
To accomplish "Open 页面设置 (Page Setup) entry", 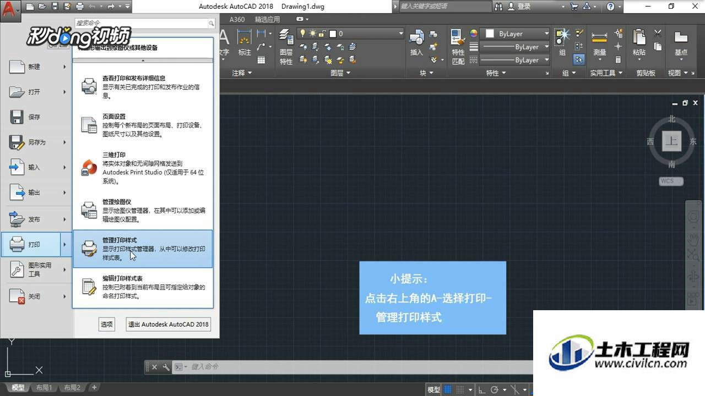I will tap(143, 125).
